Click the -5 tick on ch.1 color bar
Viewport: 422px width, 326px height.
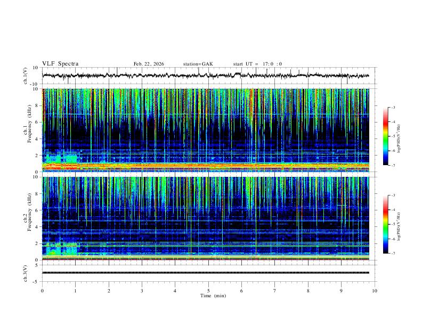tap(393, 136)
